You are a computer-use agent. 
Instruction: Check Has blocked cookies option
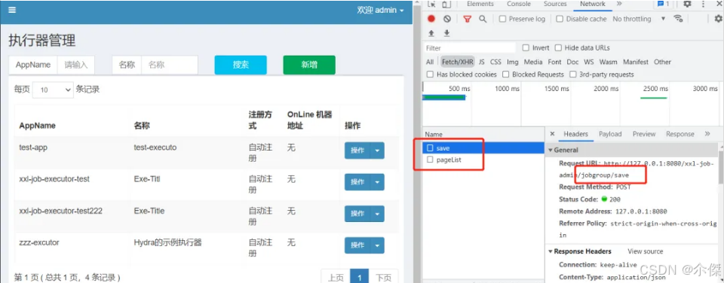pos(431,75)
